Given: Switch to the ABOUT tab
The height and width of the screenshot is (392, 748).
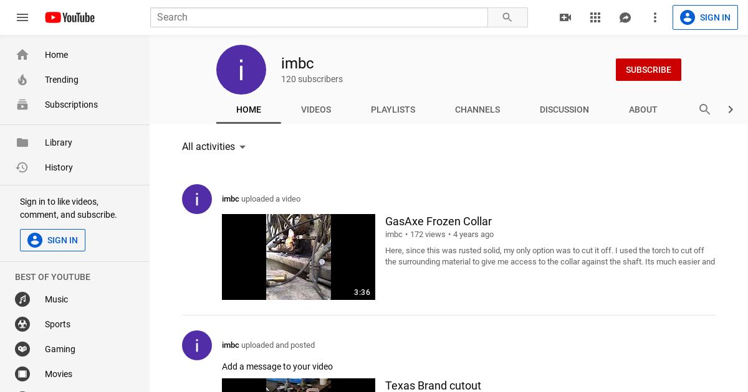Looking at the screenshot, I should [643, 110].
